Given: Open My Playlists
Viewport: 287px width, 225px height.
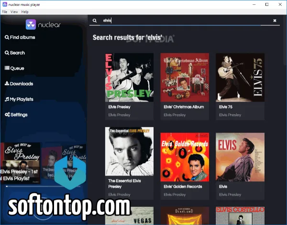Looking at the screenshot, I should [19, 99].
